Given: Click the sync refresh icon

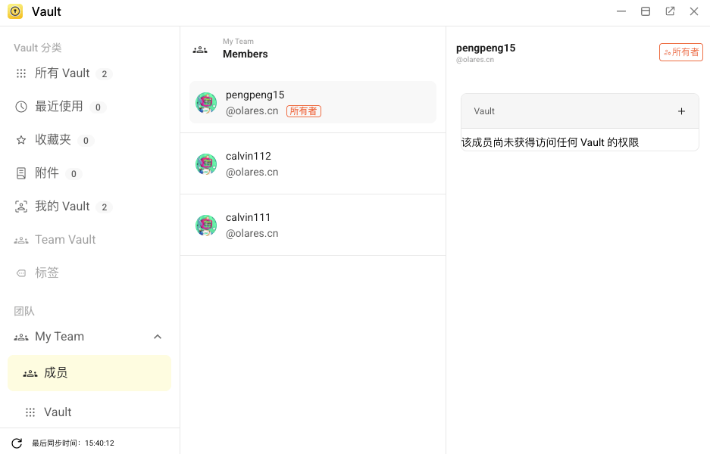Looking at the screenshot, I should (17, 443).
